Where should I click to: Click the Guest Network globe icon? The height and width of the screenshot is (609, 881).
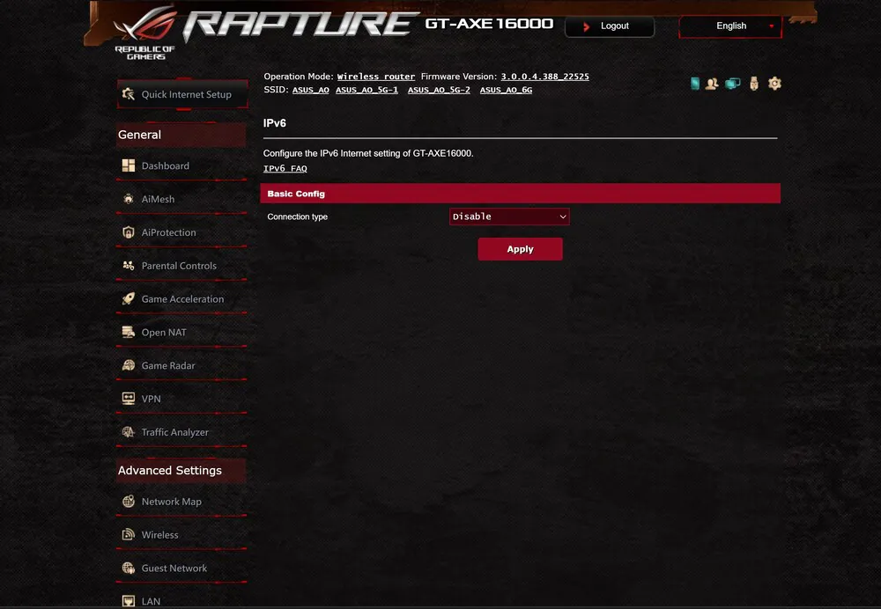[128, 568]
